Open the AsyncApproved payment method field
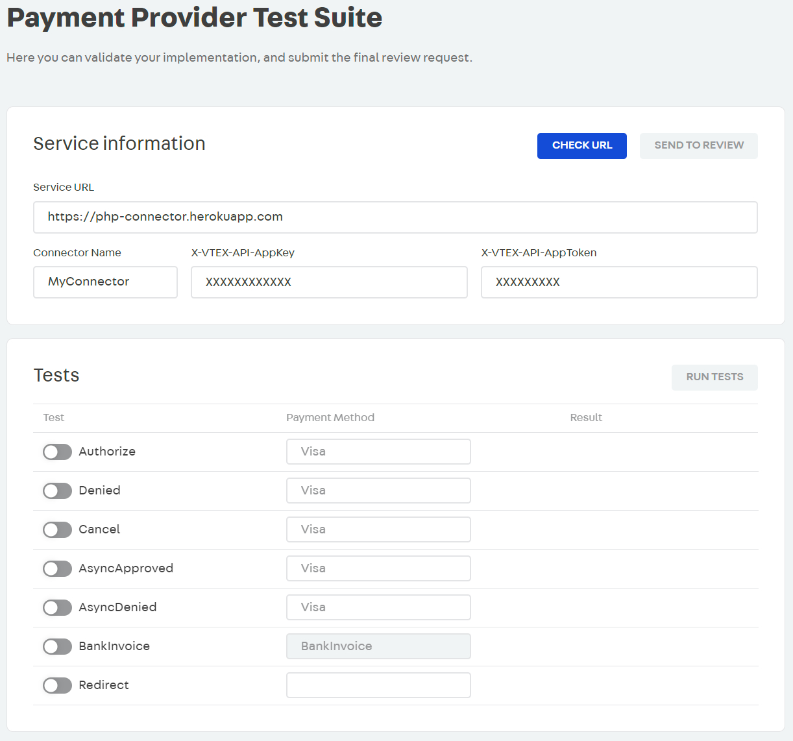 pyautogui.click(x=378, y=568)
